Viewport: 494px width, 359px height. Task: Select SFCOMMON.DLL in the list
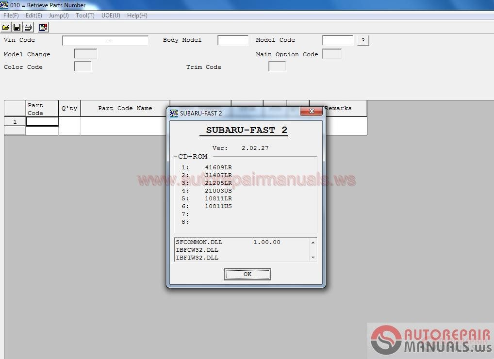(199, 242)
